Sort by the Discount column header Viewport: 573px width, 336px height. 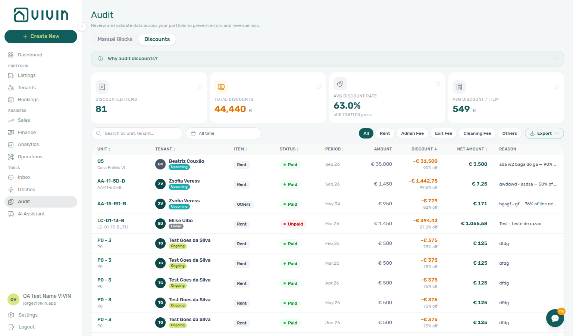[424, 149]
